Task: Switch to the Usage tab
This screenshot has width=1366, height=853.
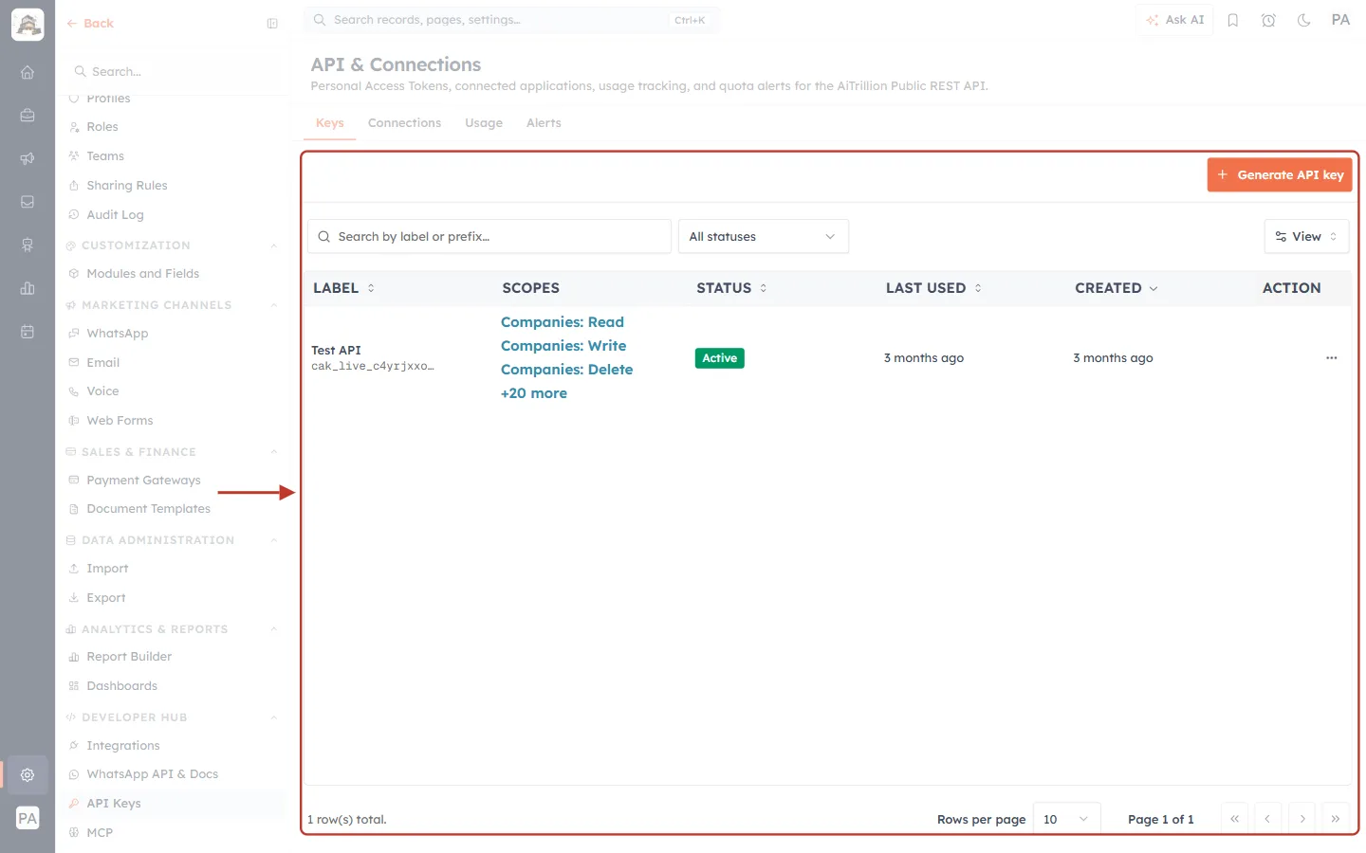Action: pyautogui.click(x=484, y=123)
